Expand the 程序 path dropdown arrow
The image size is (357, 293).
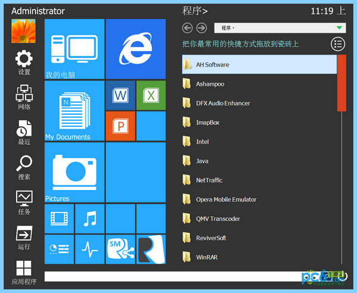(x=339, y=28)
